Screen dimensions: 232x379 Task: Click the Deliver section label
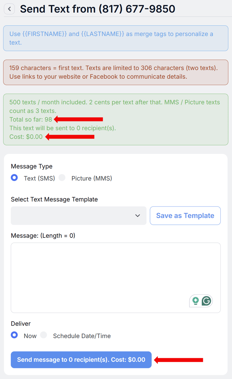[21, 323]
